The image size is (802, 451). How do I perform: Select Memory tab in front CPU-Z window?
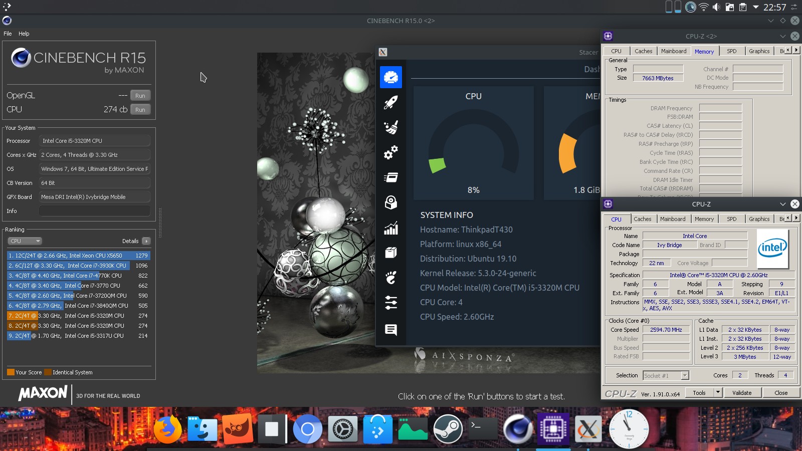click(704, 219)
